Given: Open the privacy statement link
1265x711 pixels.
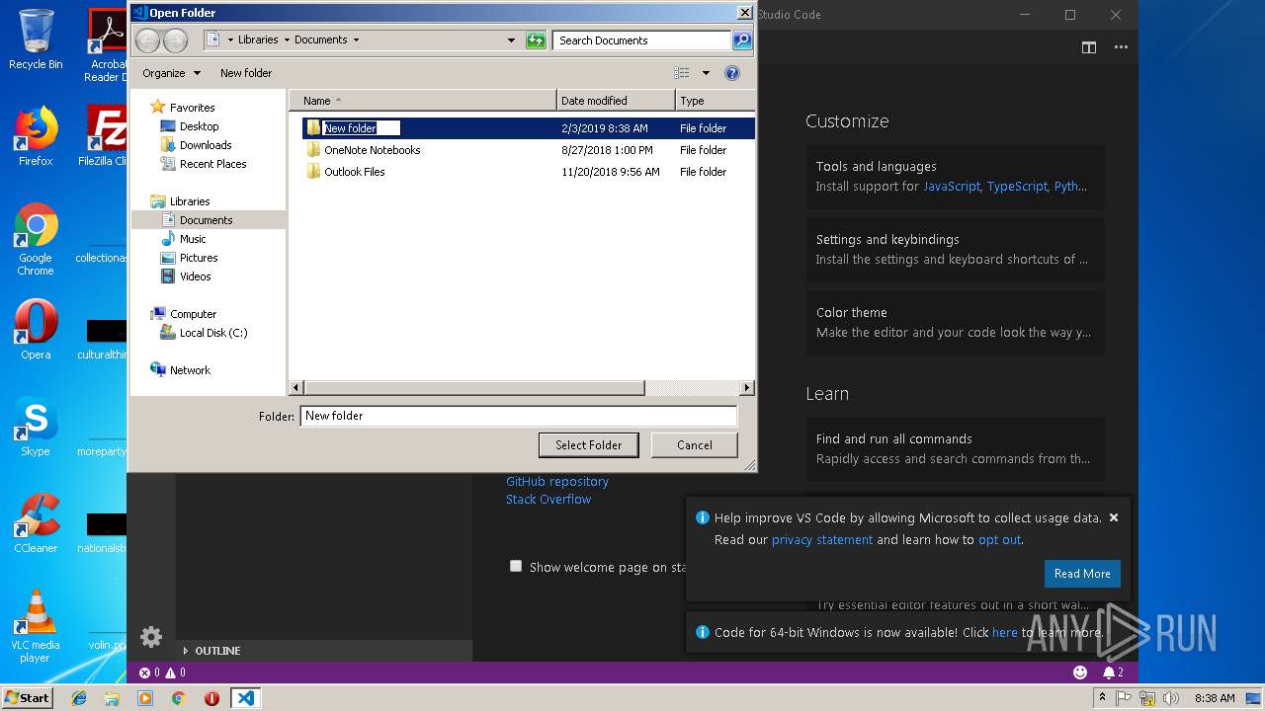Looking at the screenshot, I should pyautogui.click(x=822, y=540).
